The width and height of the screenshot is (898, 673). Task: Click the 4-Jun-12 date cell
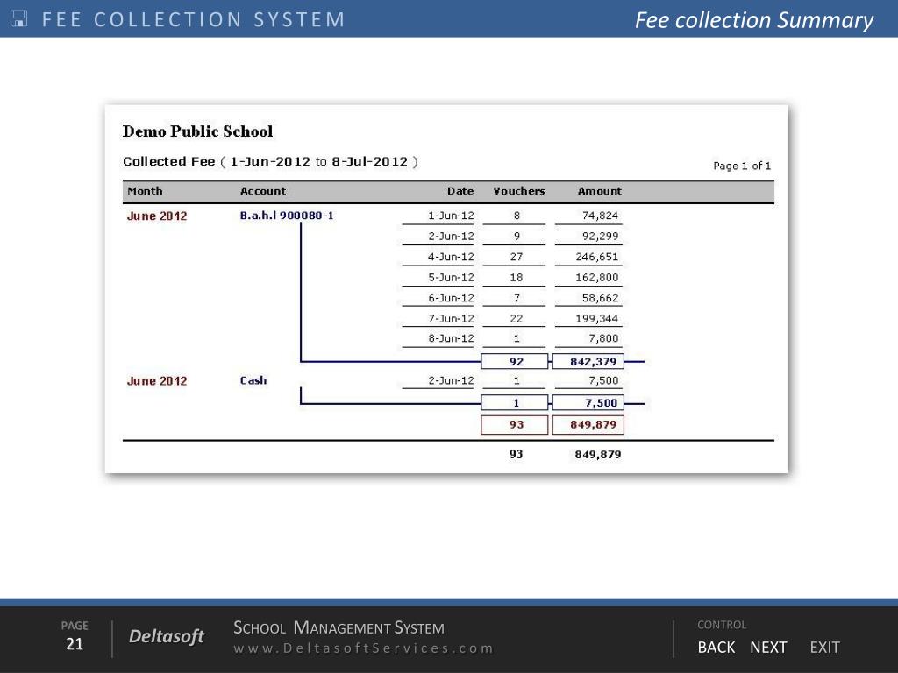[452, 257]
